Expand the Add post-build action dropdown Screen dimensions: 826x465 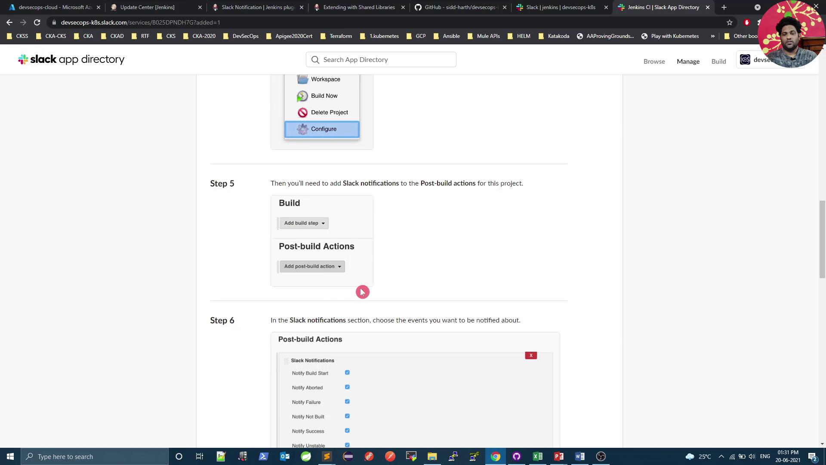pos(312,267)
